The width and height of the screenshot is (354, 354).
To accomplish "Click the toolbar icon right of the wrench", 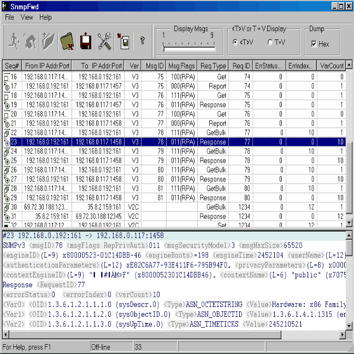I will (x=123, y=41).
